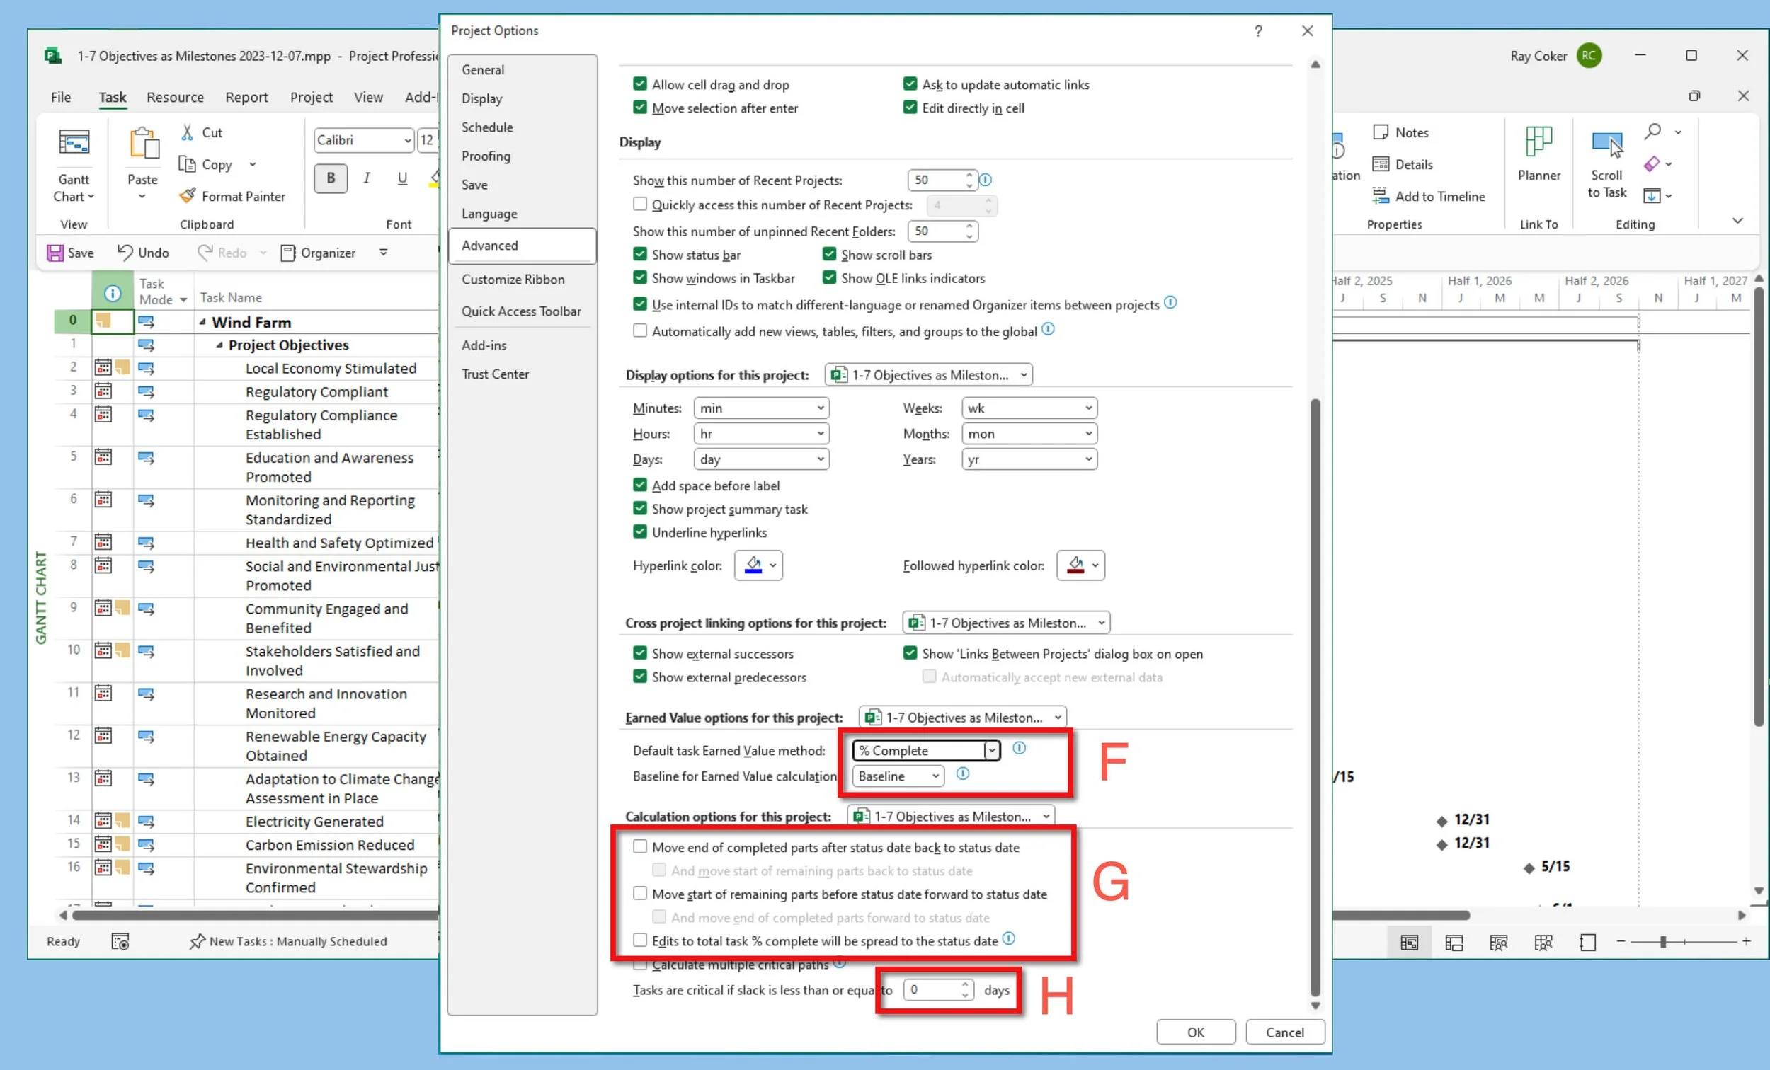This screenshot has width=1770, height=1070.
Task: Open the Organizer from quick access toolbar
Action: [318, 253]
